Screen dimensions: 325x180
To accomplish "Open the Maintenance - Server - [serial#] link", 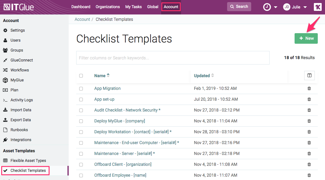I will pyautogui.click(x=125, y=153).
